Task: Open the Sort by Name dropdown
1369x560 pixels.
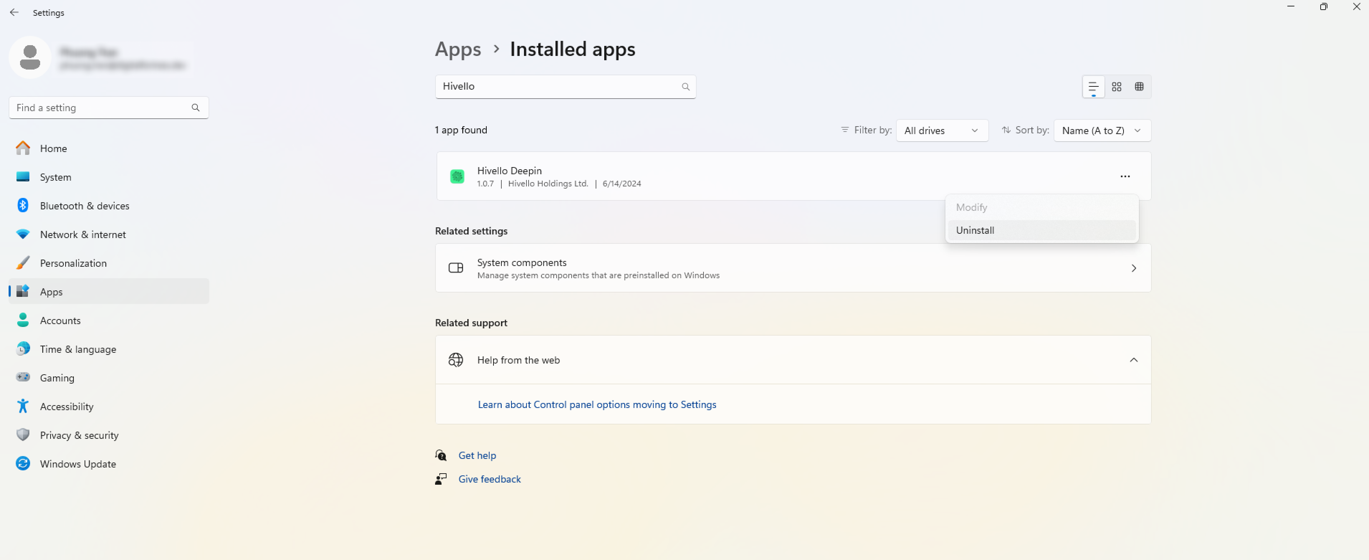Action: (1102, 130)
